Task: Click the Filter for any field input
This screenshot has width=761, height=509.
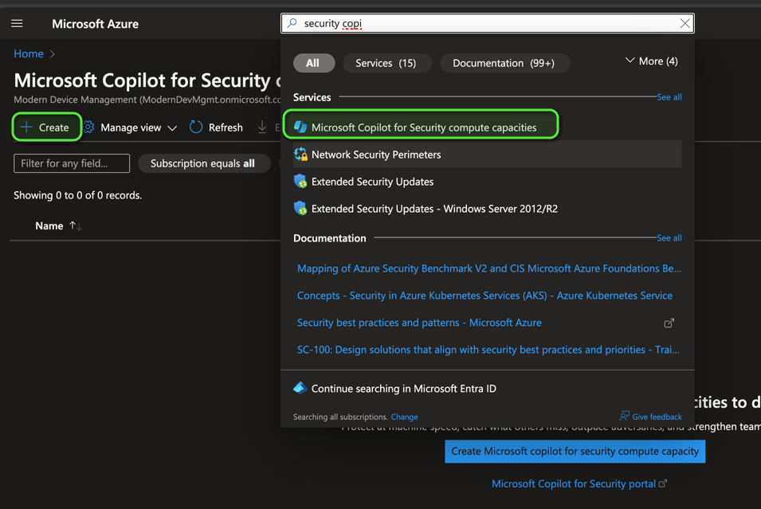Action: (x=72, y=163)
